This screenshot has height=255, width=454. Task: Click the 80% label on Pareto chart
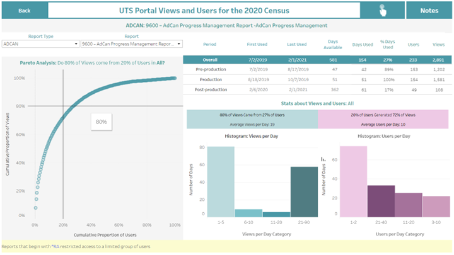[101, 122]
